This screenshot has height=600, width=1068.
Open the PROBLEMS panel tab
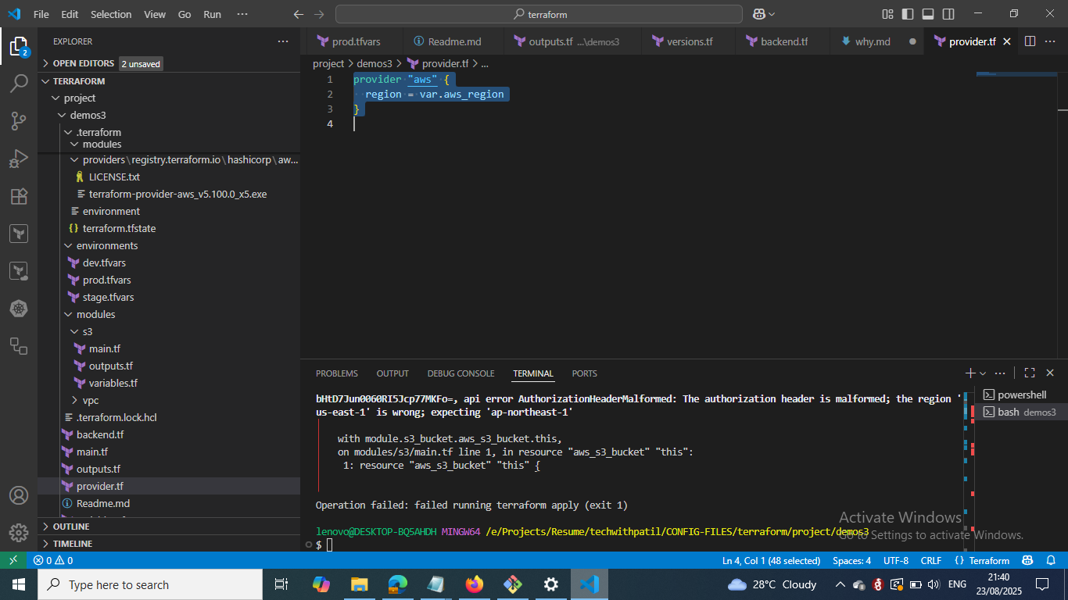pos(336,373)
